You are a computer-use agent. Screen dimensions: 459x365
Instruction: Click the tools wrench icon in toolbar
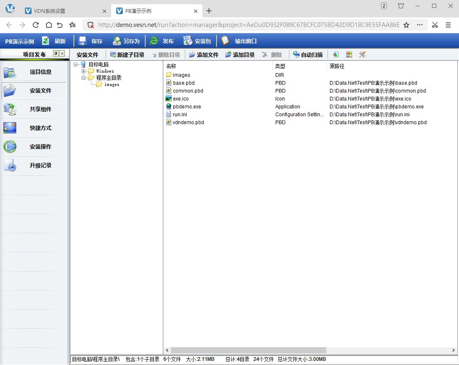[362, 54]
